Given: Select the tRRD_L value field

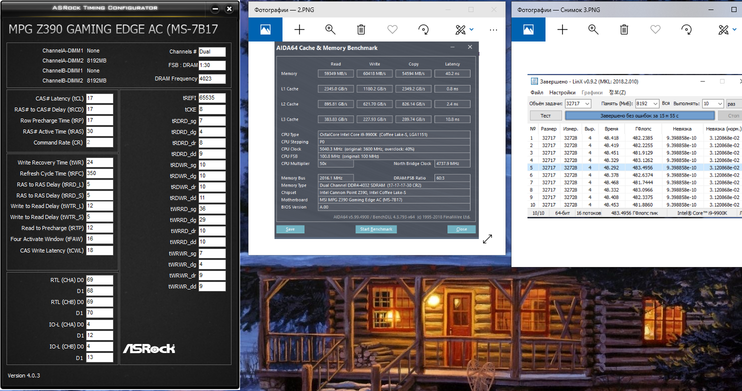Looking at the screenshot, I should 99,184.
